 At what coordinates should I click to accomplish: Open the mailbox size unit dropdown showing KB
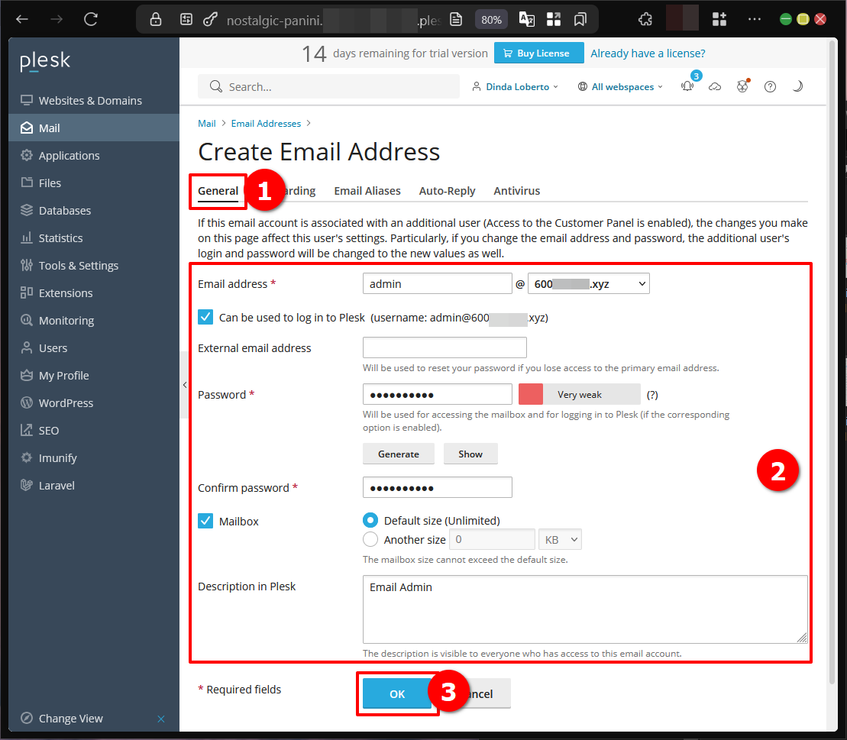(x=560, y=538)
